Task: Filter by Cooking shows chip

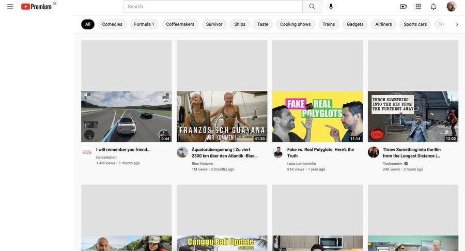Action: point(296,24)
